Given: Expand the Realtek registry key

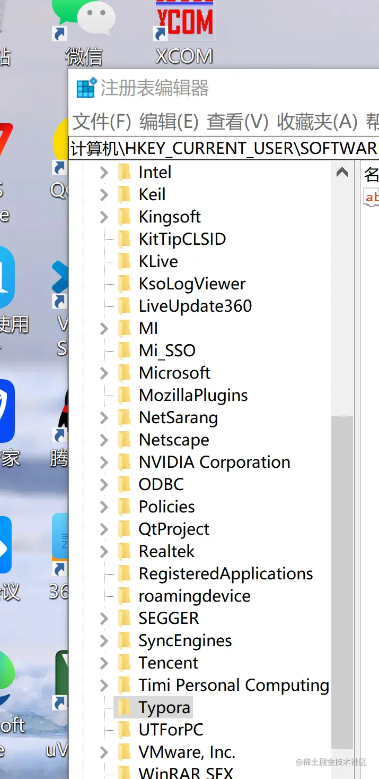Looking at the screenshot, I should pos(104,551).
